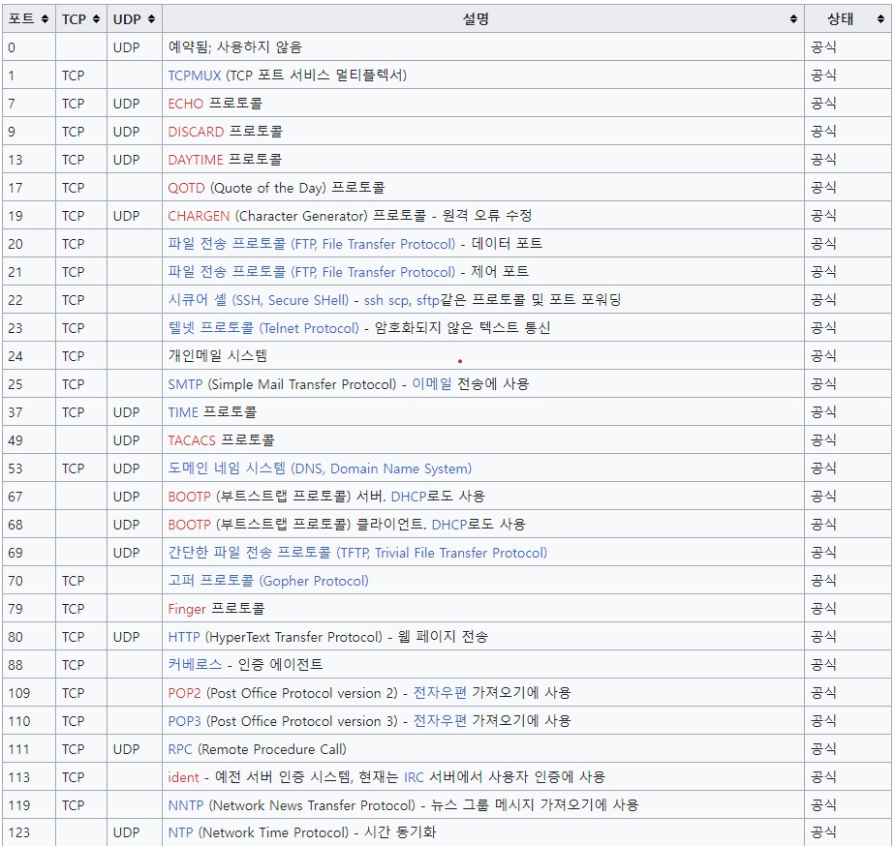Open the DISCARD protocol link

196,132
